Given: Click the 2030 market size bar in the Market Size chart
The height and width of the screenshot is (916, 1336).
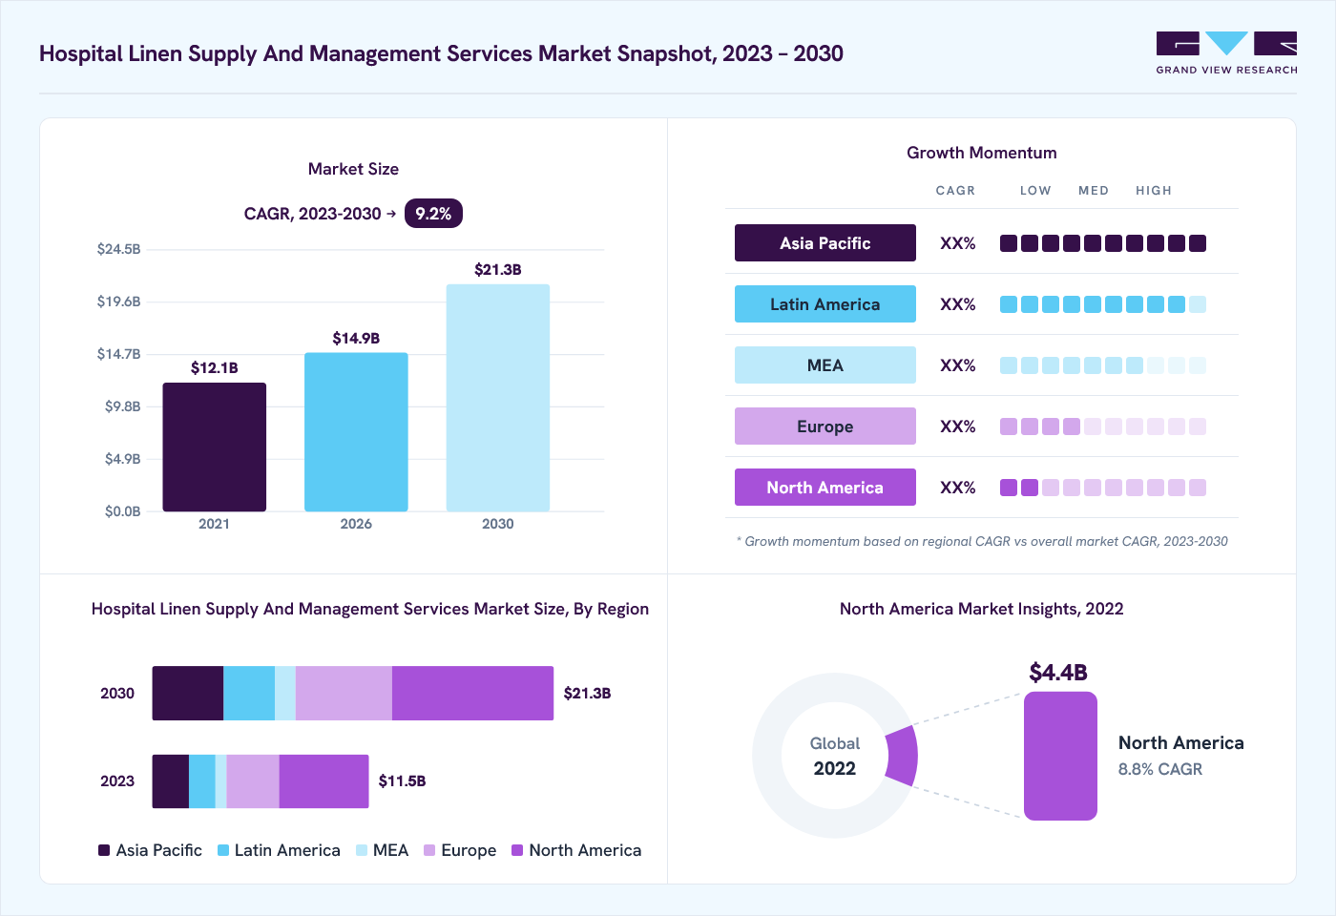Looking at the screenshot, I should [x=498, y=398].
